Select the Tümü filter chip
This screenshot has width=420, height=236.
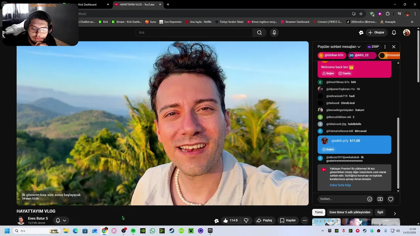point(319,212)
